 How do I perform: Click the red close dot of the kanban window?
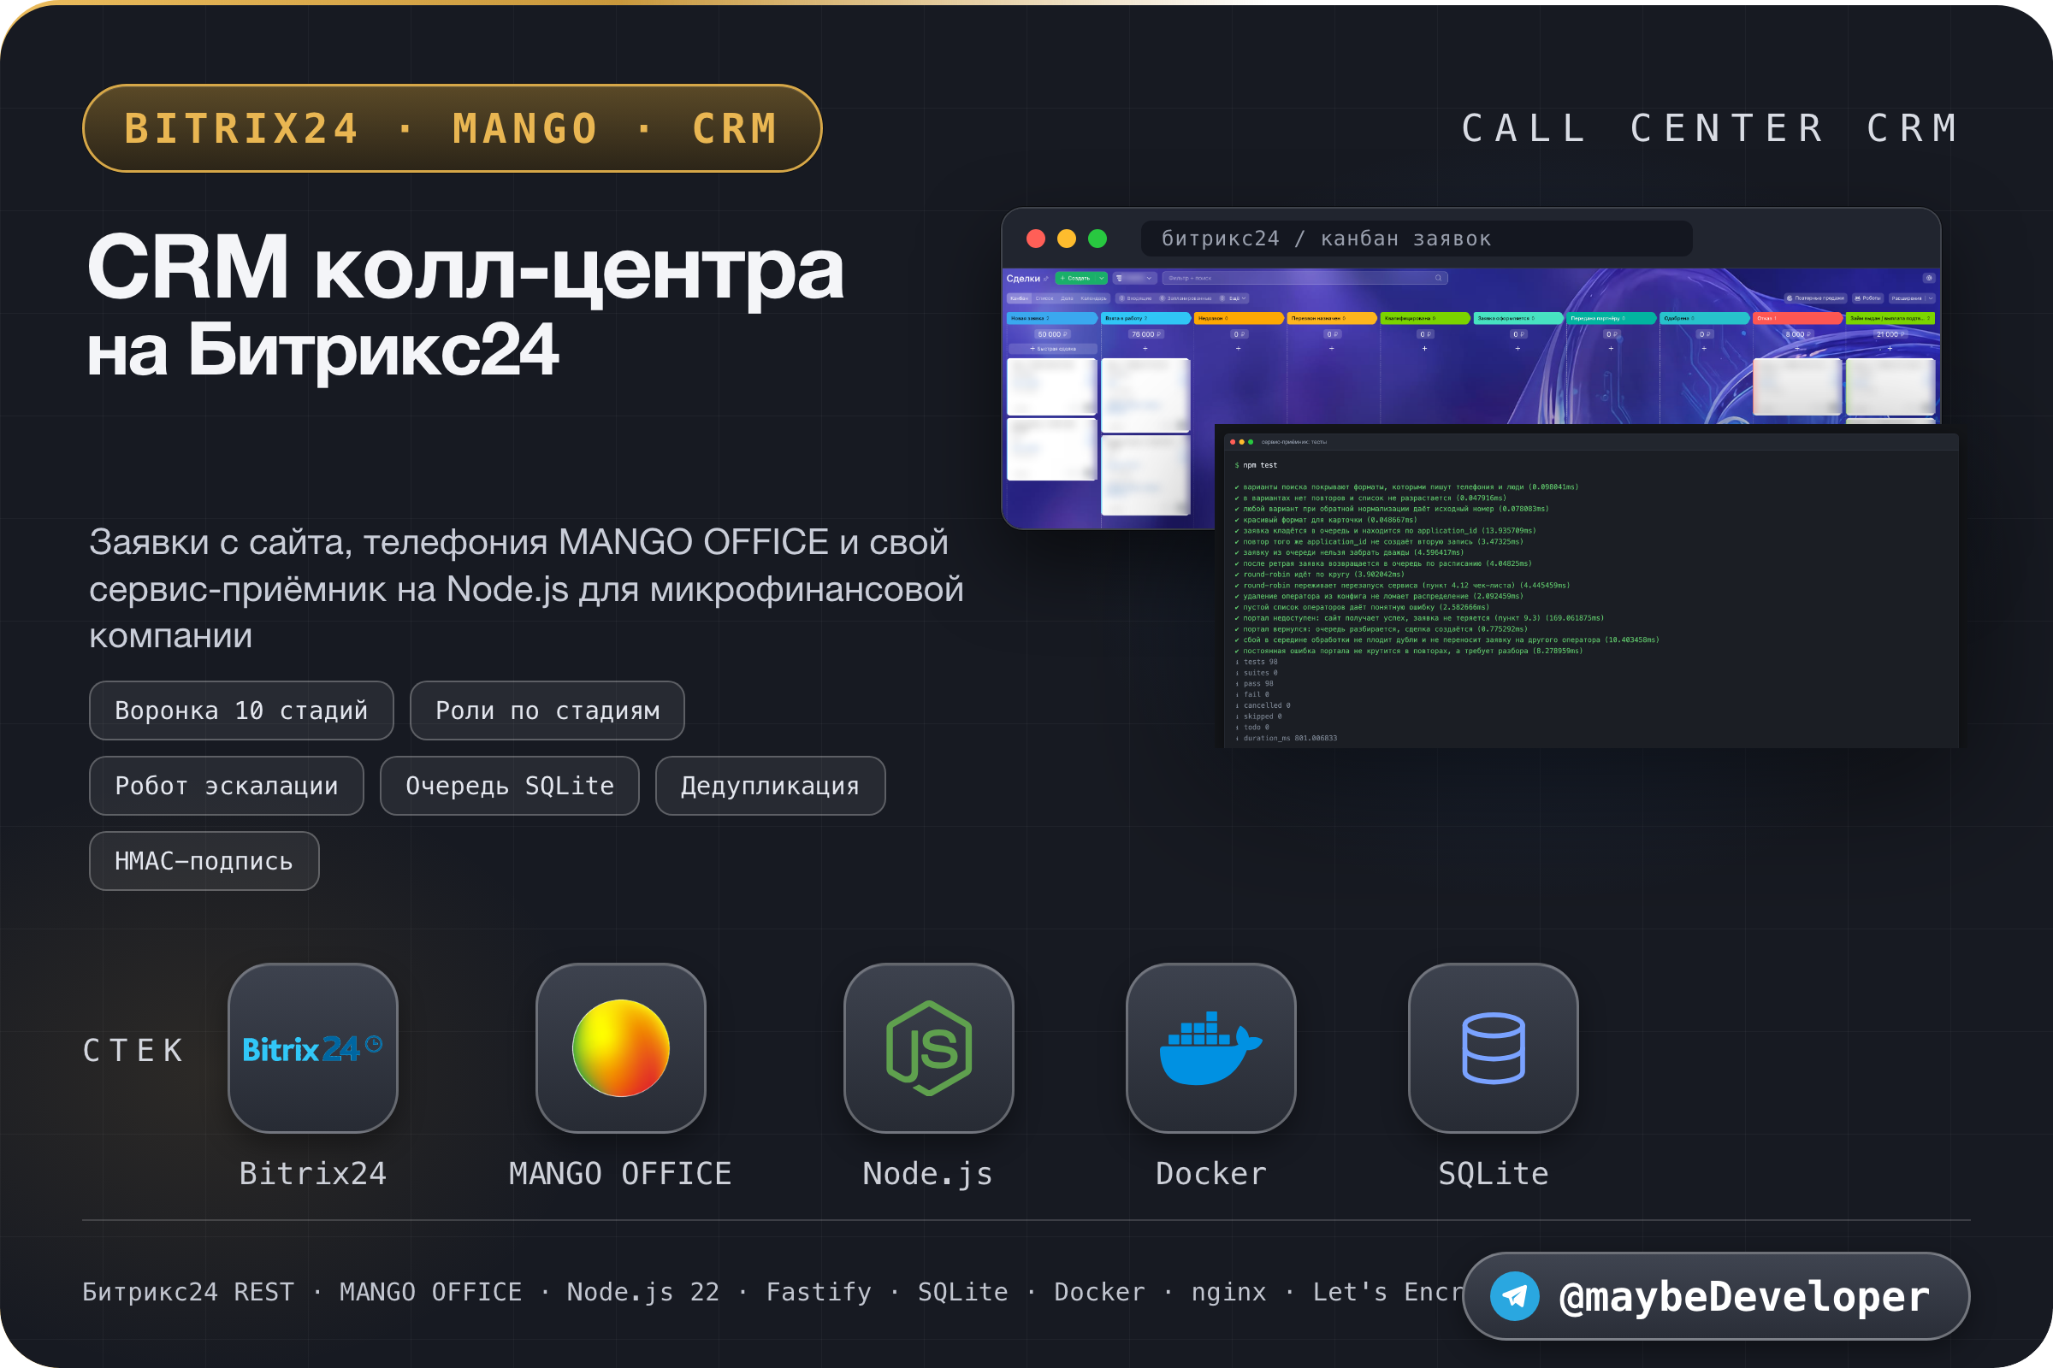click(1036, 239)
